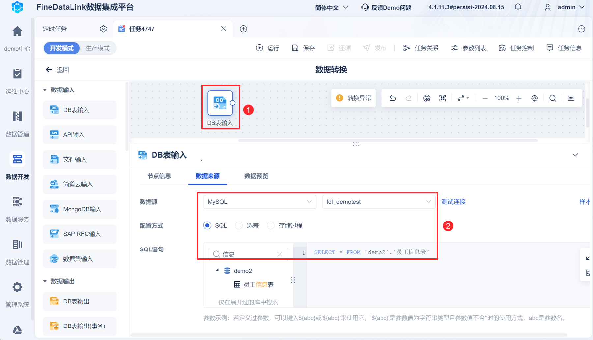Click the FineDataLink logo
Screen dimensions: 593x340
(17, 7)
